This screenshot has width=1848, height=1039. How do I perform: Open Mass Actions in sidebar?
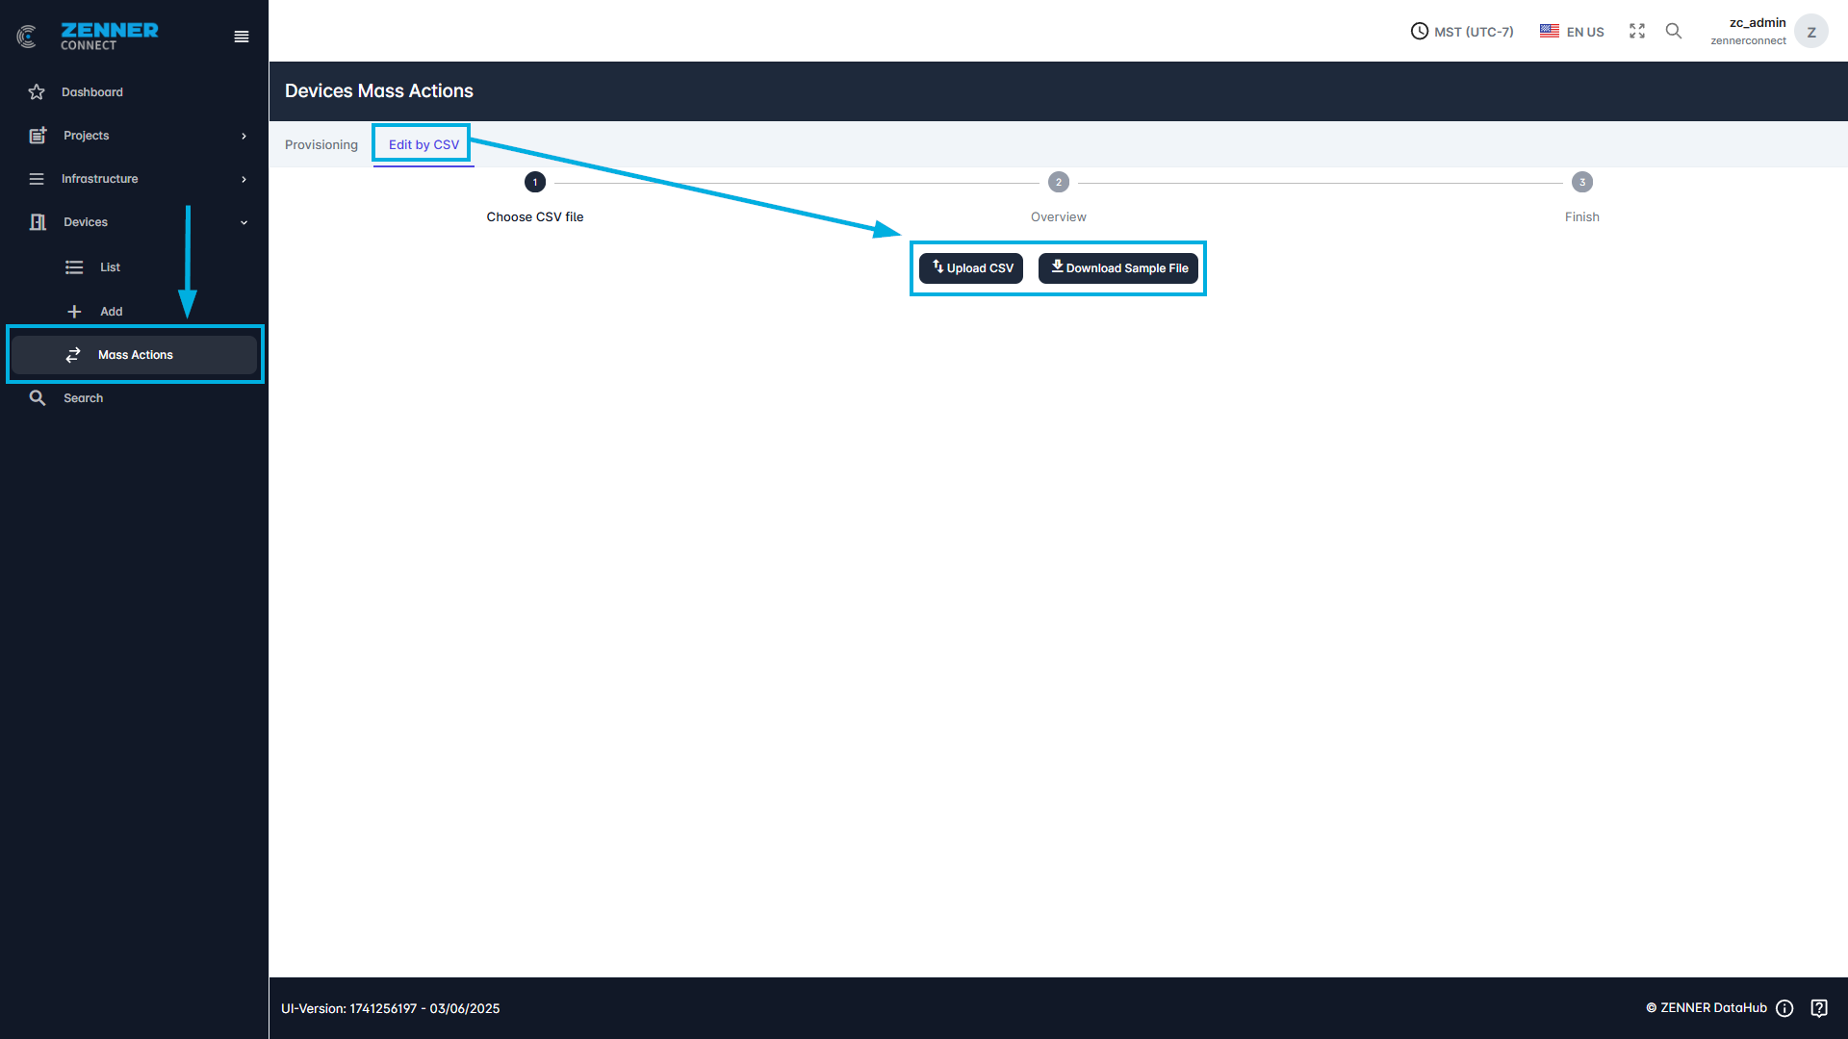pos(135,355)
